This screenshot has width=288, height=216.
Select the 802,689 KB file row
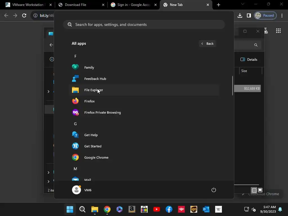247,89
